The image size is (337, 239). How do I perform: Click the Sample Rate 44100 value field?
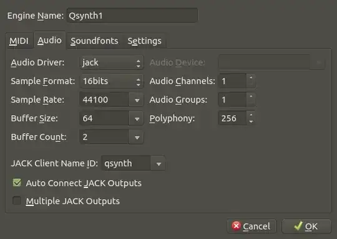pos(104,100)
